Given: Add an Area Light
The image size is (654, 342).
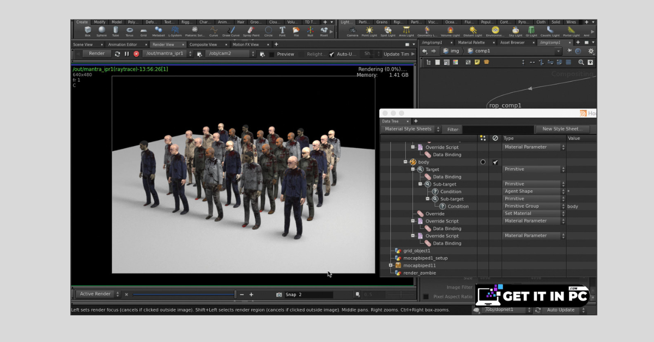Looking at the screenshot, I should (x=406, y=31).
